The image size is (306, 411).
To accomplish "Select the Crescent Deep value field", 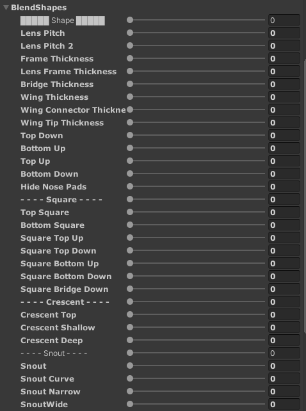I will [284, 340].
